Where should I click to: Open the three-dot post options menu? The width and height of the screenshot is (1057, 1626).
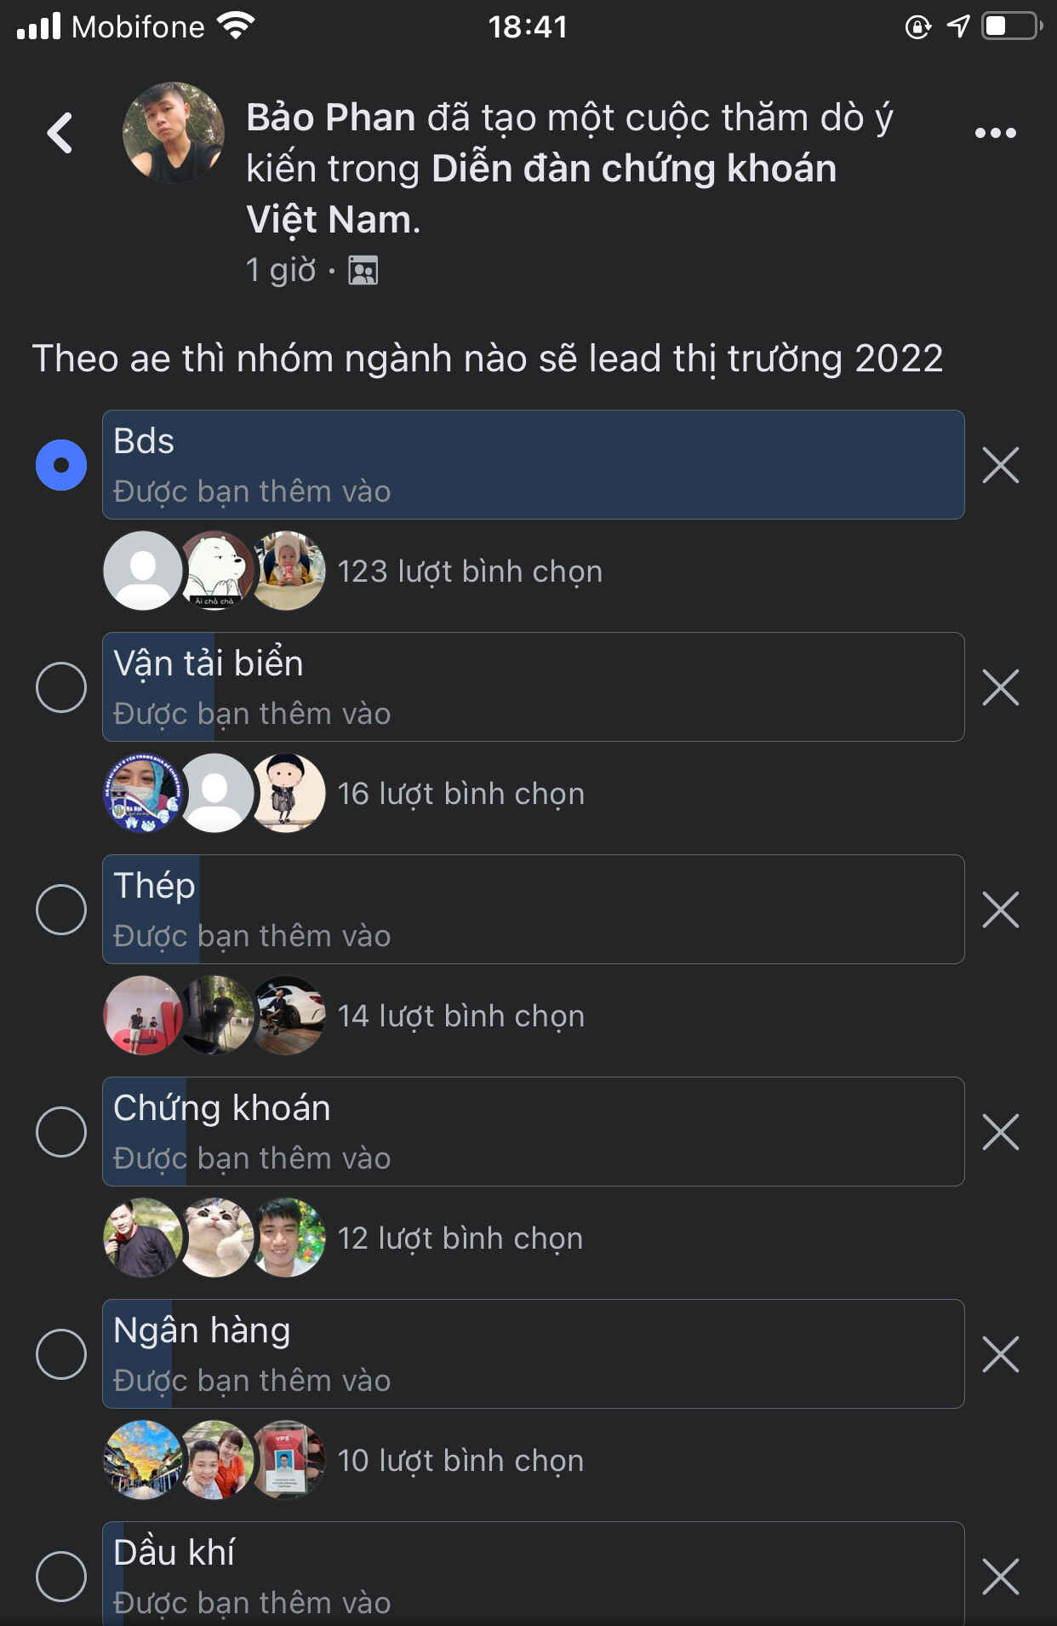(995, 133)
